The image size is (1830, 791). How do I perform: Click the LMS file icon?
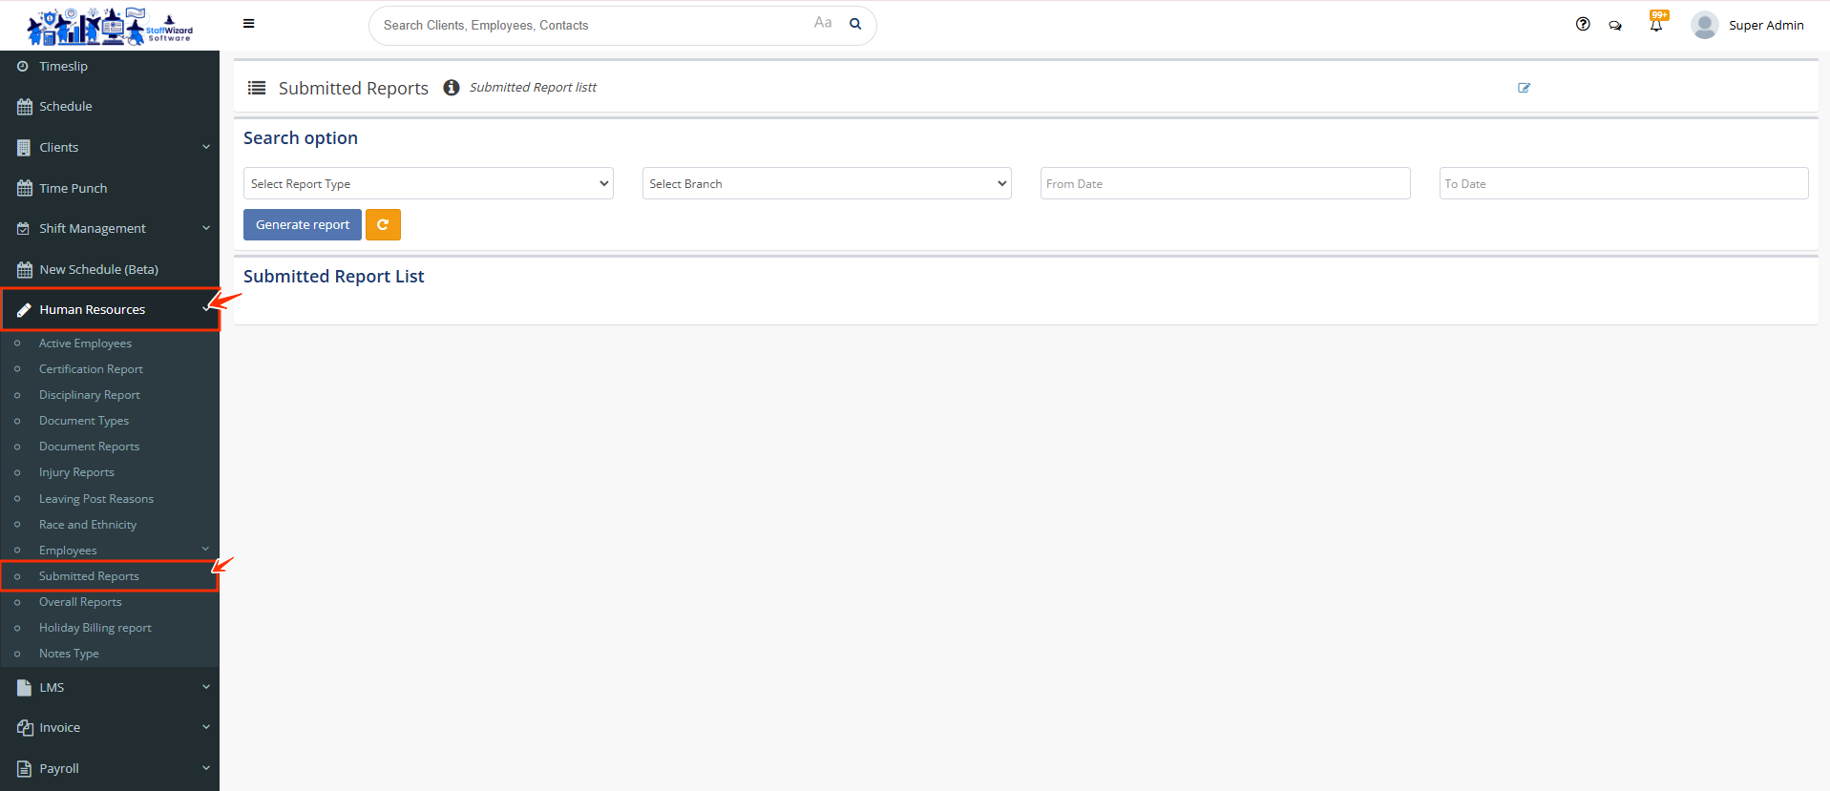tap(25, 687)
